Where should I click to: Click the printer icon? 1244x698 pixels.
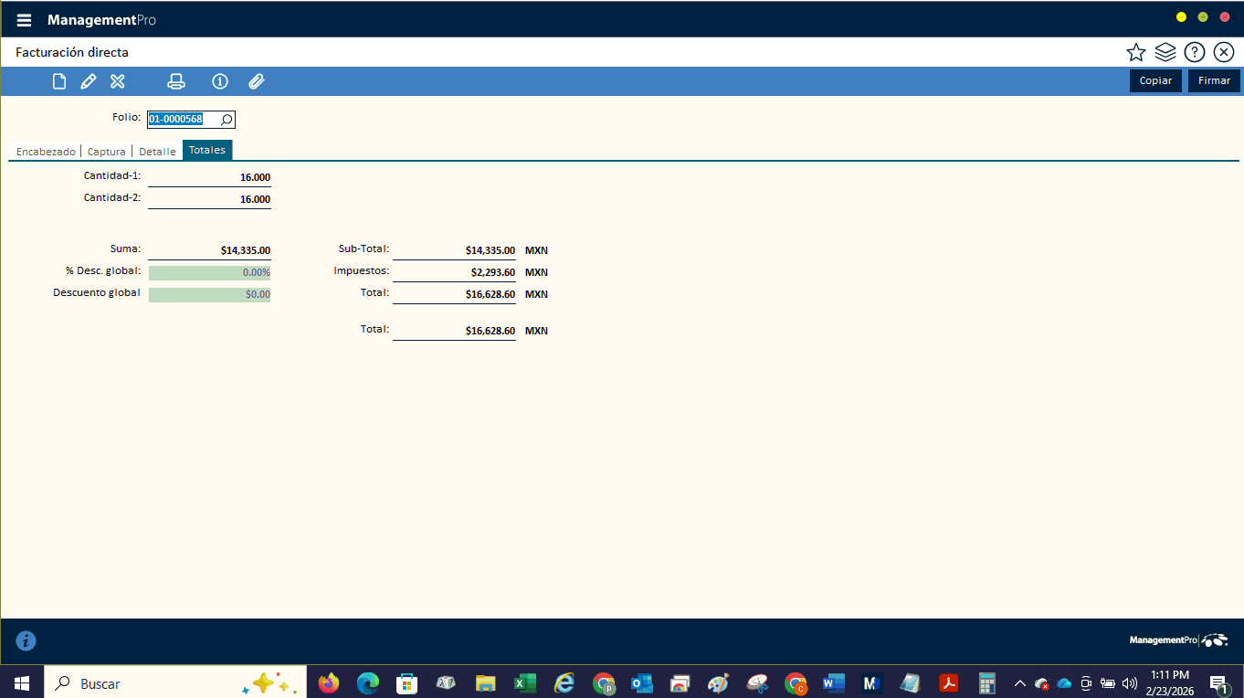point(176,81)
